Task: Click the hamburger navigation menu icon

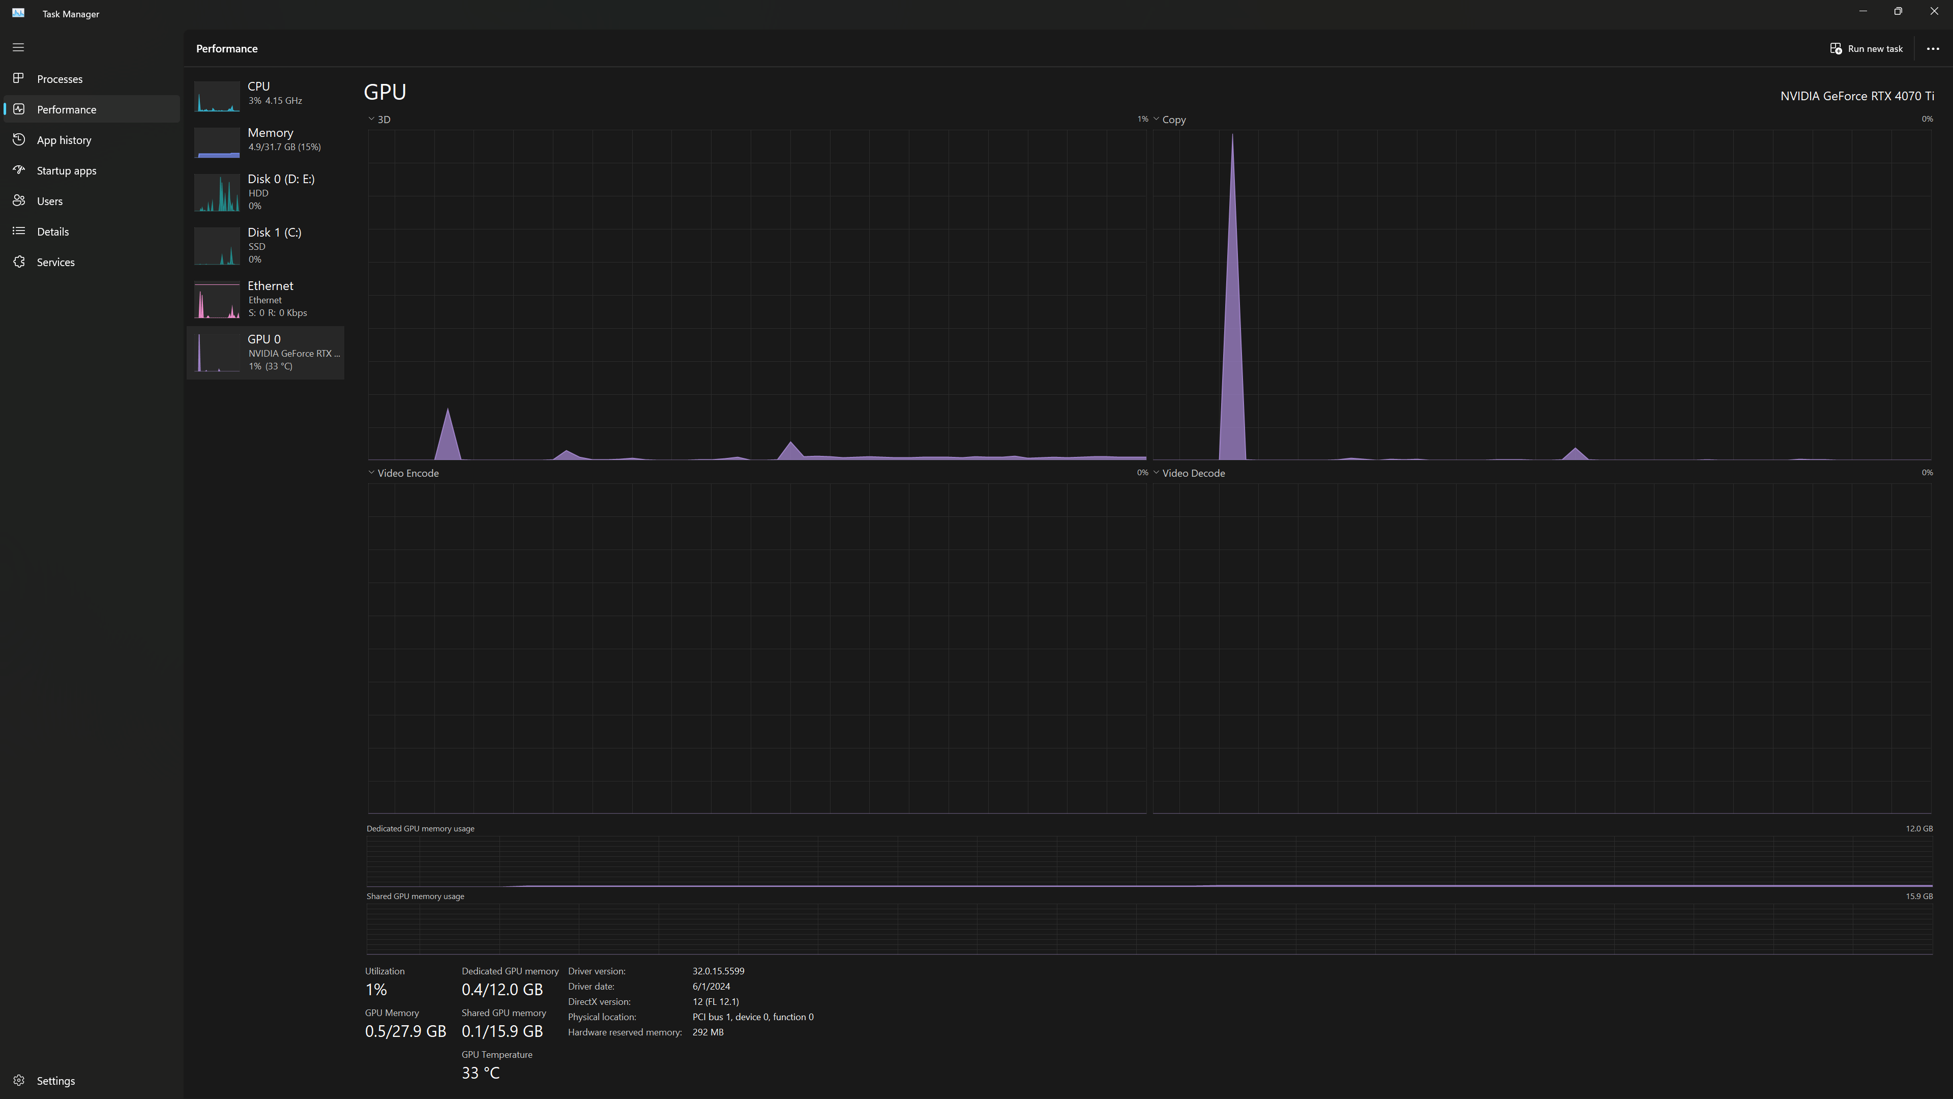Action: pyautogui.click(x=18, y=48)
